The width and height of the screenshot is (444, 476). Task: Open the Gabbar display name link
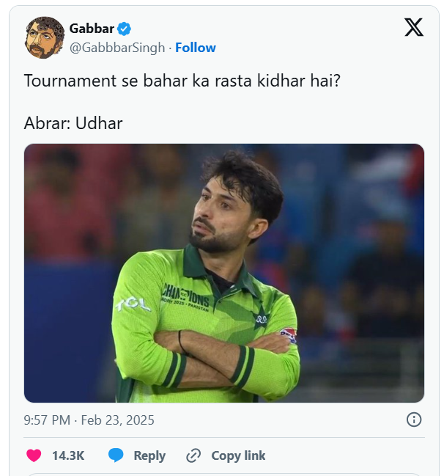point(92,29)
